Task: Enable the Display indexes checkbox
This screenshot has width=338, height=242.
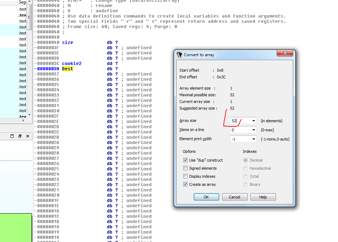Action: pyautogui.click(x=186, y=176)
